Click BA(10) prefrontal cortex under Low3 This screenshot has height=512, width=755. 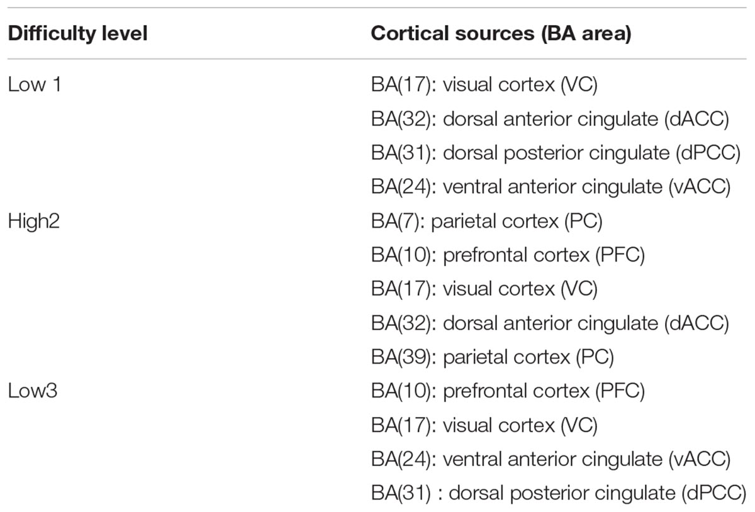pyautogui.click(x=508, y=391)
